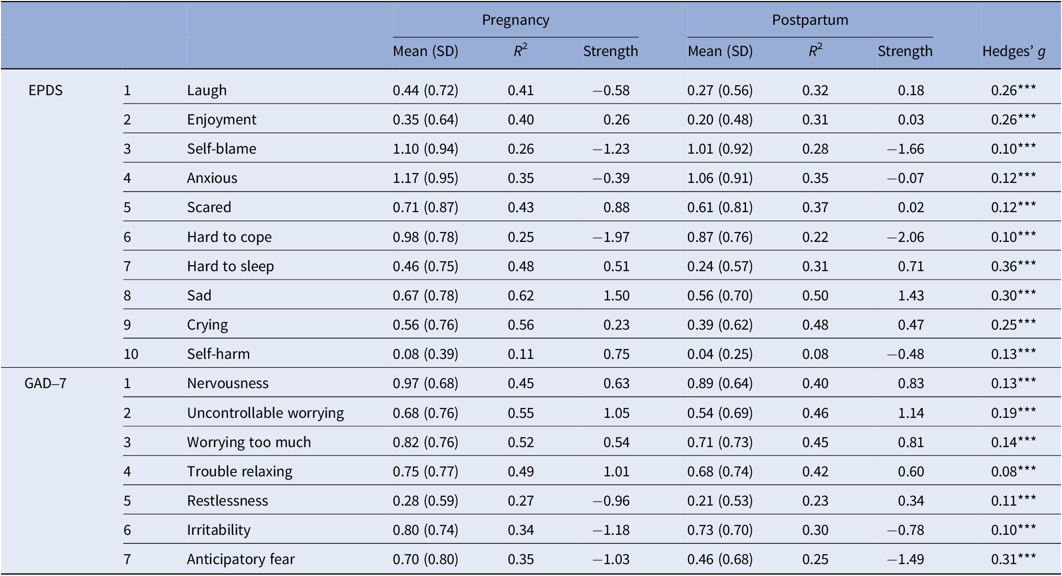Viewport: 1062px width, 576px height.
Task: Select the Enjoyment item label
Action: coord(222,119)
